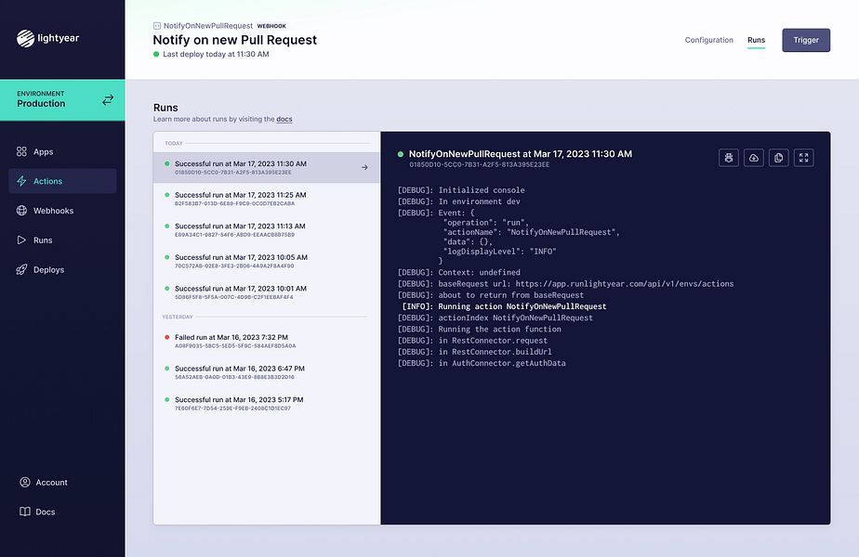Go to the Actions sidebar section
The height and width of the screenshot is (557, 859).
62,181
